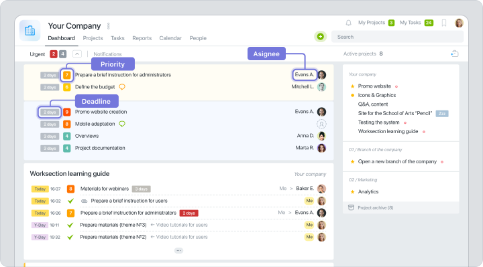
Task: Open the three-dot menu beside Your Company
Action: click(108, 26)
